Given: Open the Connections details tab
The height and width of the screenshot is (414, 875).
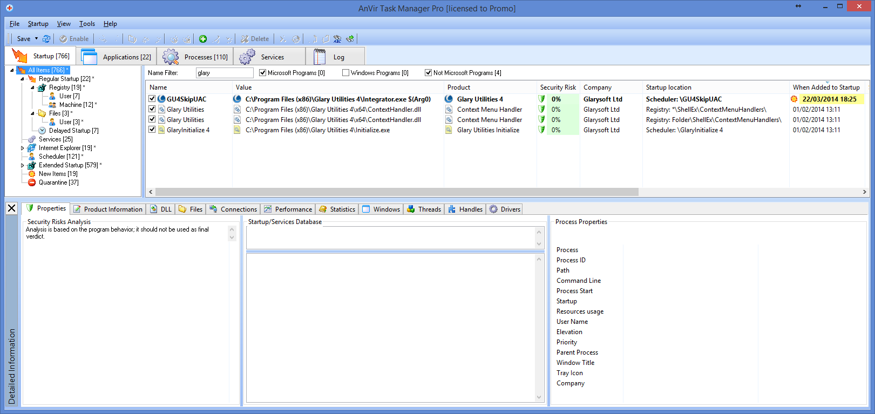Looking at the screenshot, I should click(233, 209).
